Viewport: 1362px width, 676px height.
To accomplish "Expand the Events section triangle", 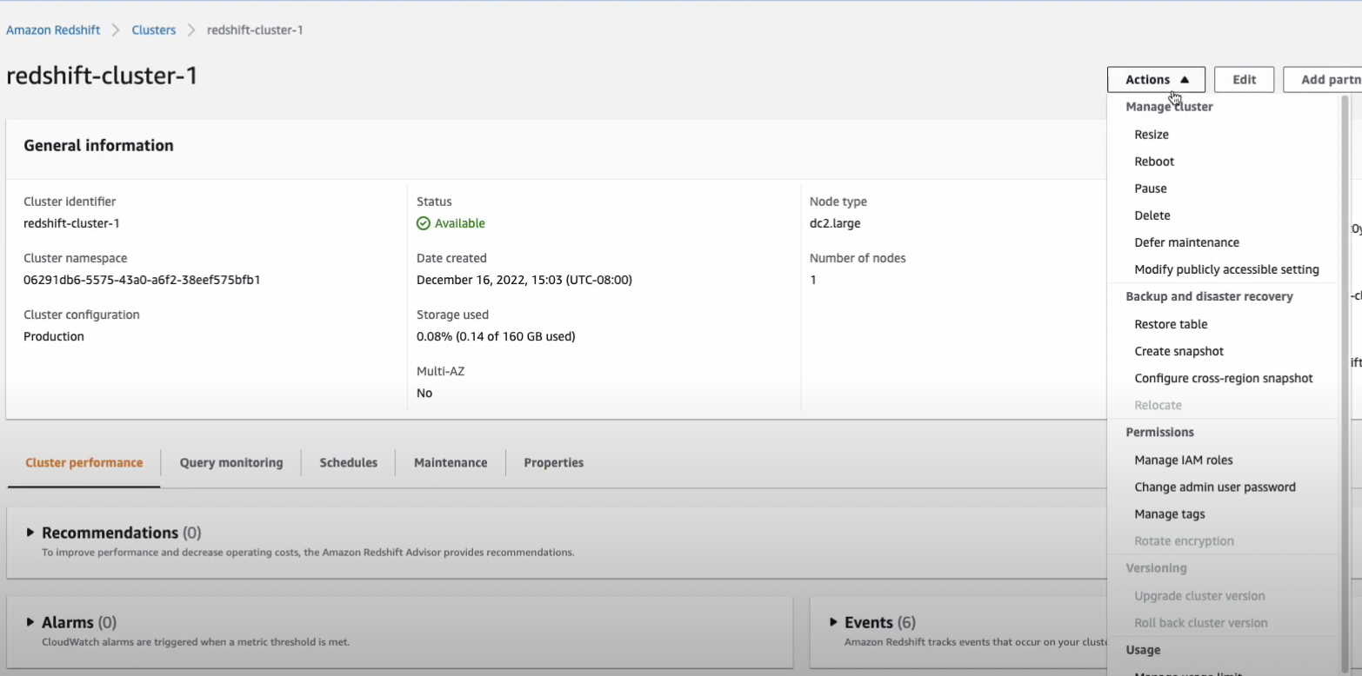I will [834, 622].
